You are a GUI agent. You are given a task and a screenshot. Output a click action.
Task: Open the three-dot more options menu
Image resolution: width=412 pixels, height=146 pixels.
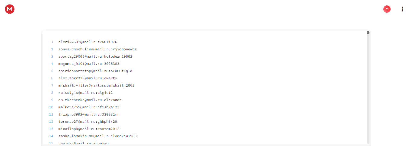point(402,9)
